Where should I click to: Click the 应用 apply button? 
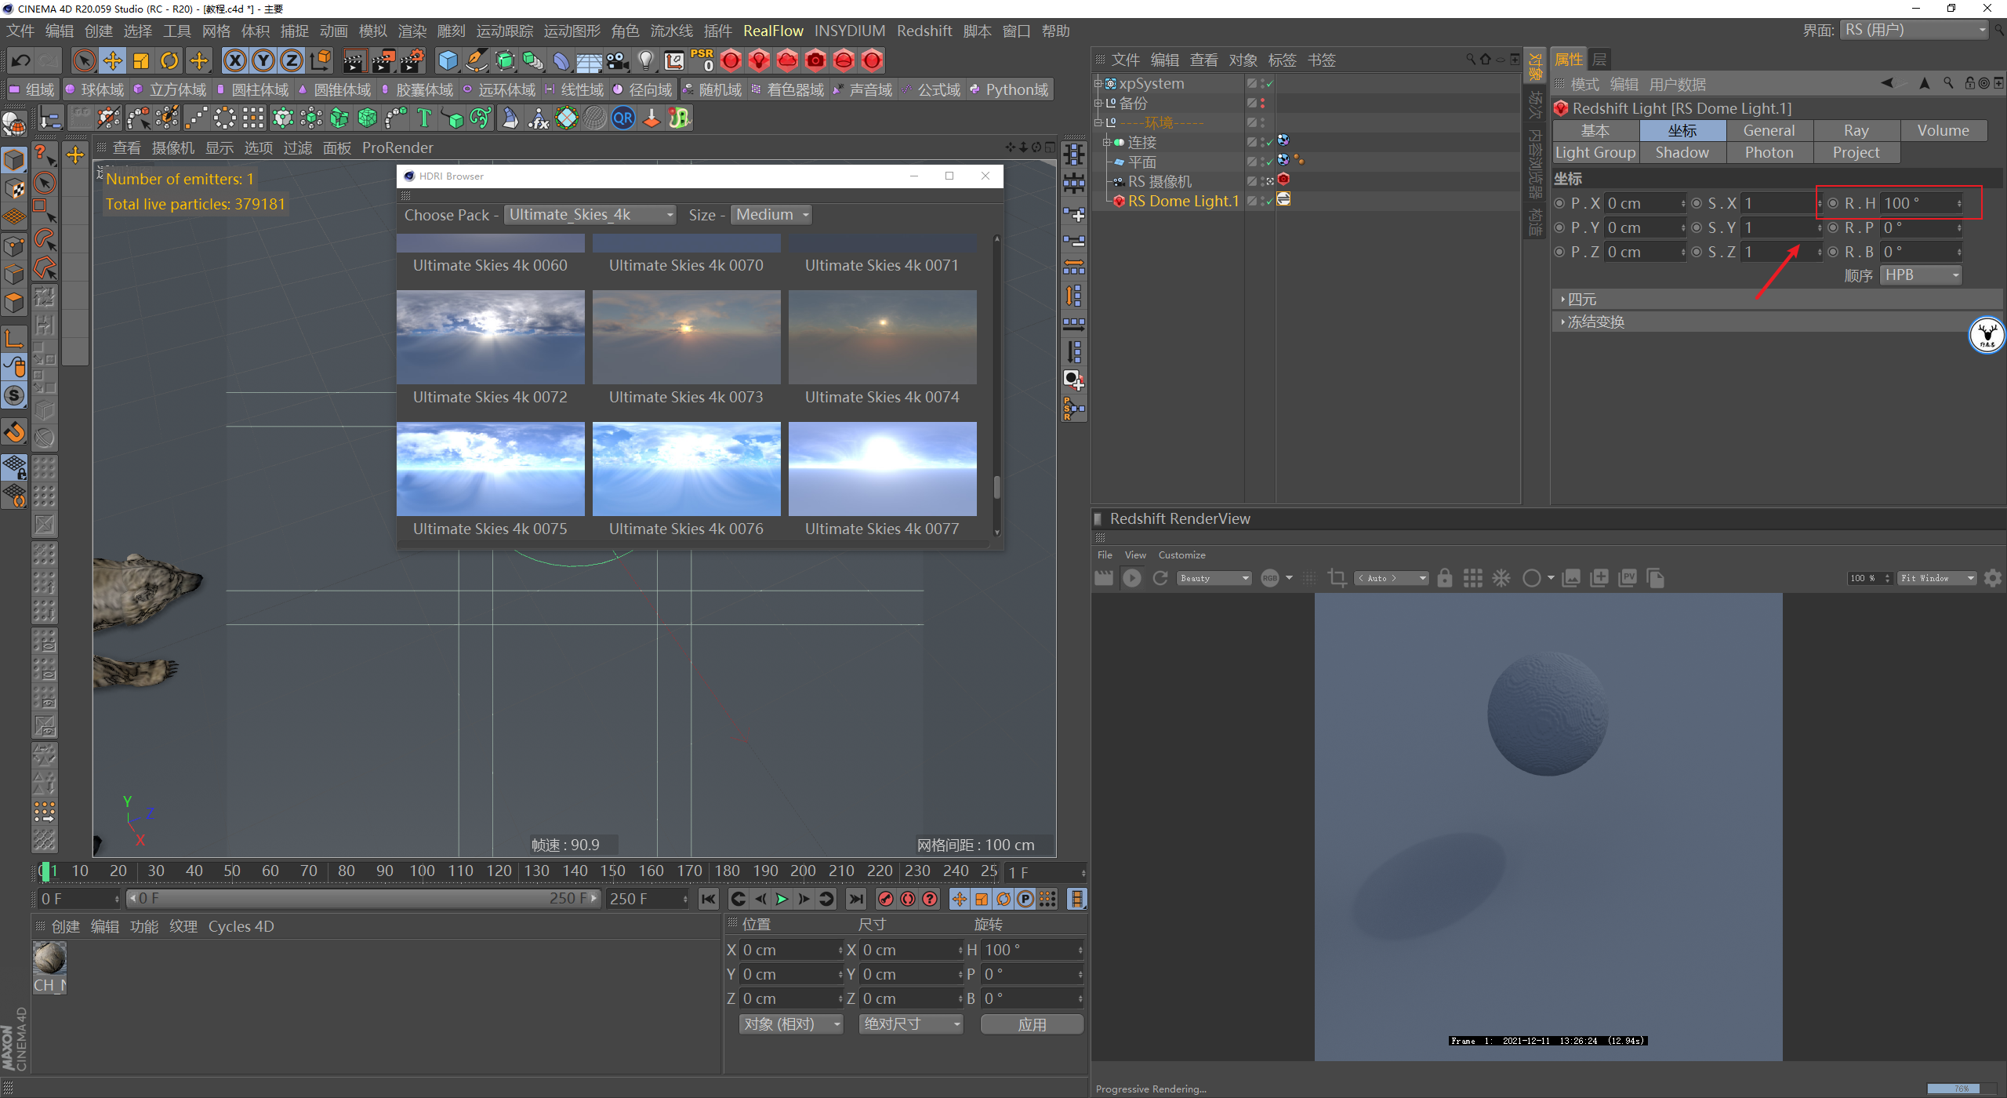coord(1031,1024)
